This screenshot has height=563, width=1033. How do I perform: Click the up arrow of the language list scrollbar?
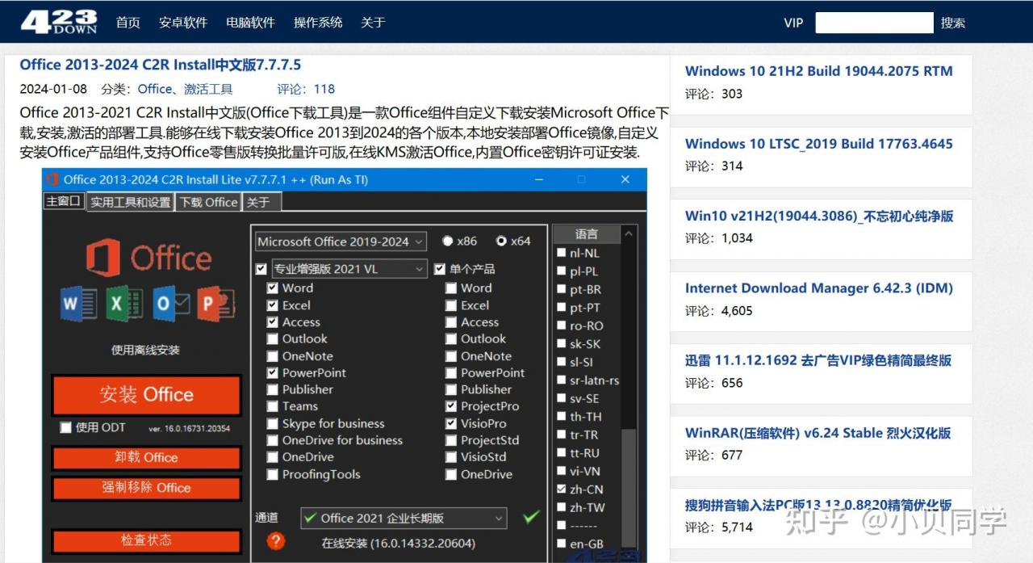coord(629,234)
